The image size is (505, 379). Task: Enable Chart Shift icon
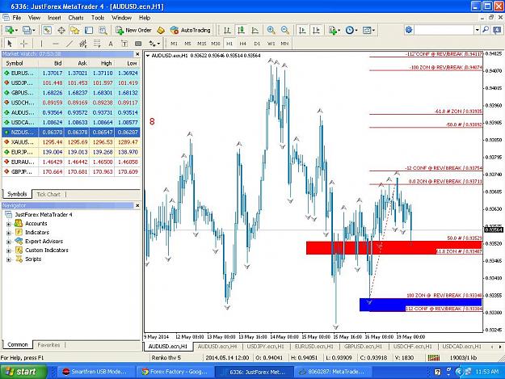point(316,30)
